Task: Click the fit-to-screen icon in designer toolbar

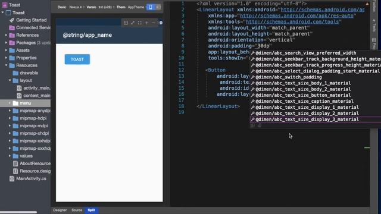Action: (x=139, y=23)
